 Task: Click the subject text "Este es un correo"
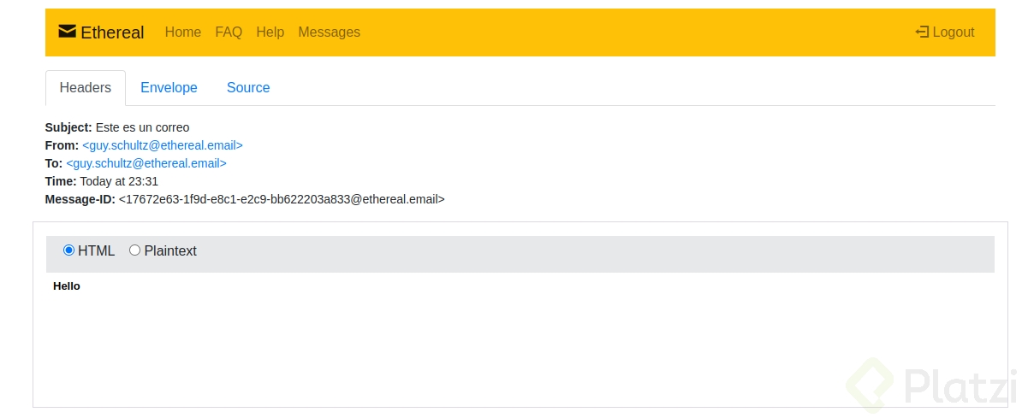pyautogui.click(x=142, y=127)
